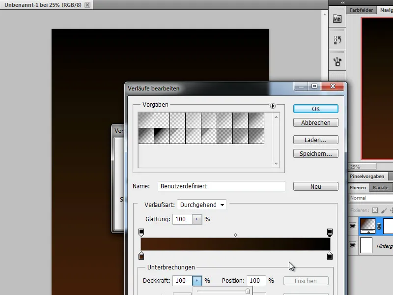Choose the fifth gradient preset in second row

click(x=209, y=136)
